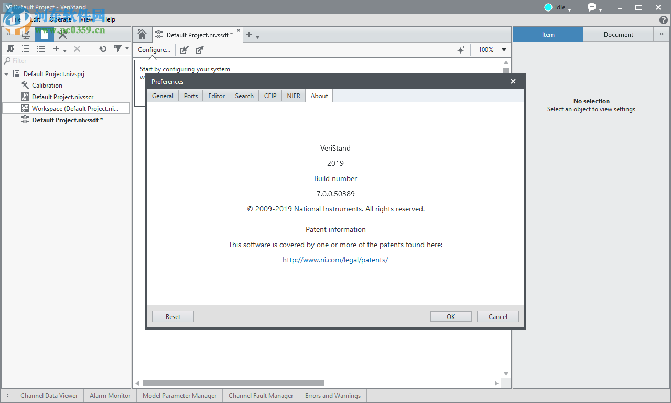Open the ni.com legal patents link
The height and width of the screenshot is (403, 671).
point(335,260)
